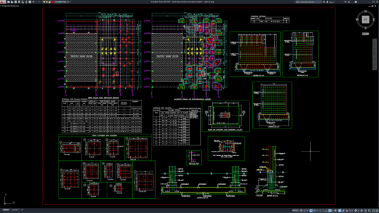Image resolution: width=379 pixels, height=213 pixels.
Task: Open the layer name dropdown in toolbar
Action: [x=62, y=2]
